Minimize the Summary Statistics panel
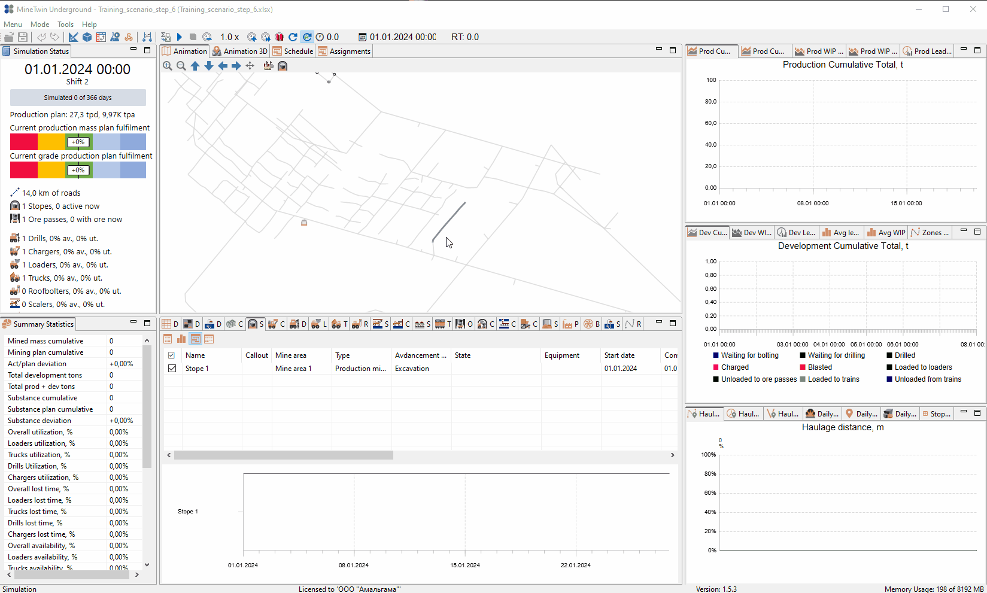This screenshot has width=987, height=593. (133, 323)
